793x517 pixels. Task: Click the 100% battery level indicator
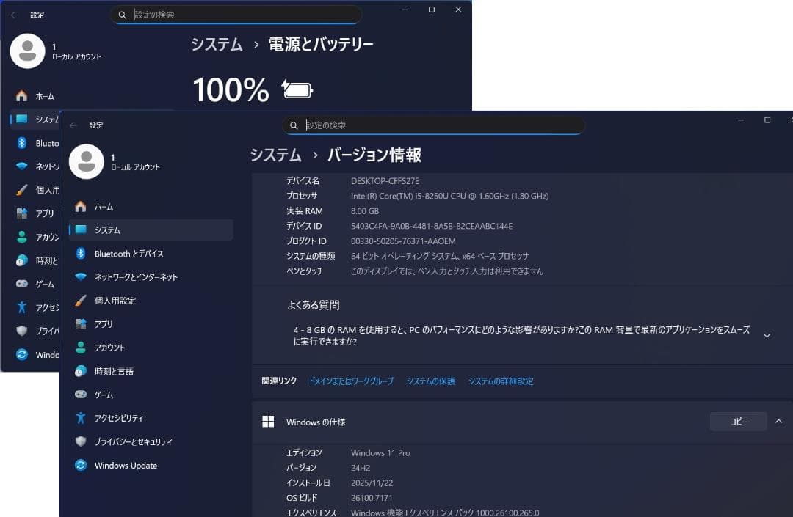tap(230, 89)
